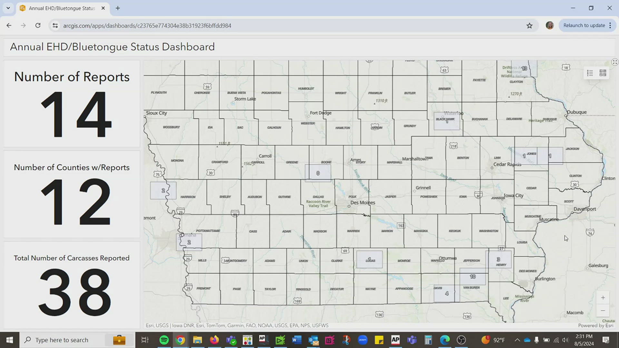Zoom out of the map
Viewport: 619px width, 348px height.
pyautogui.click(x=603, y=311)
